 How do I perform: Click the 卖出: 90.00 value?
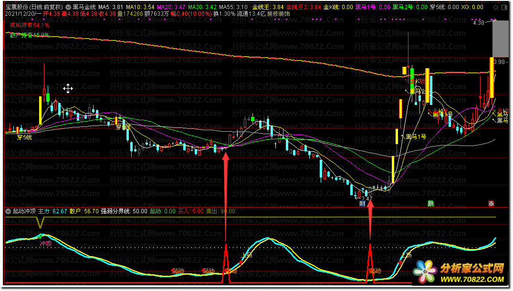[x=220, y=211]
